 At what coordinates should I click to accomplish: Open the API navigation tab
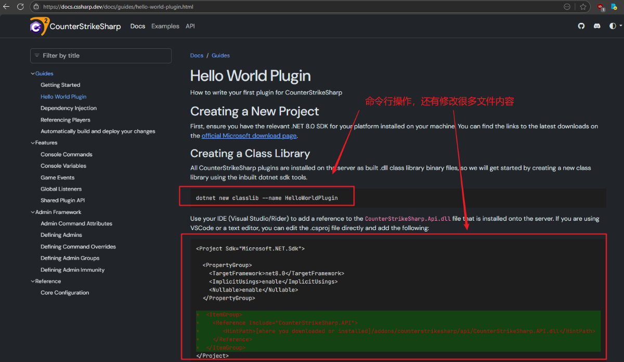[x=190, y=26]
